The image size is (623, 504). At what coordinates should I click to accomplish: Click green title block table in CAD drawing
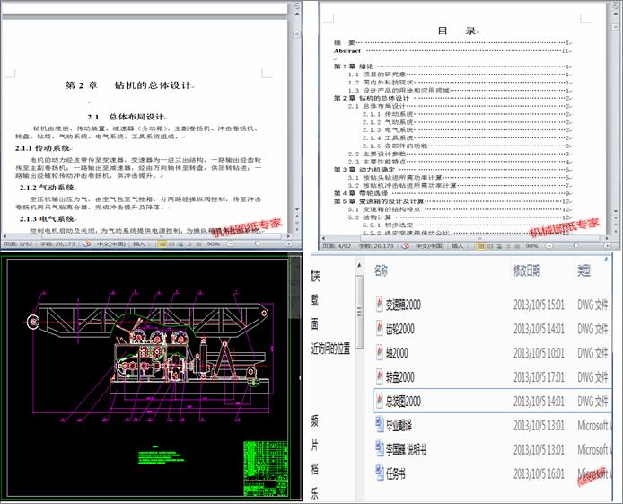point(266,468)
